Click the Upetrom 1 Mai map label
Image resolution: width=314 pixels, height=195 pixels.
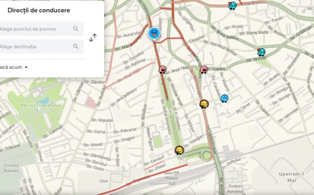pos(291,176)
